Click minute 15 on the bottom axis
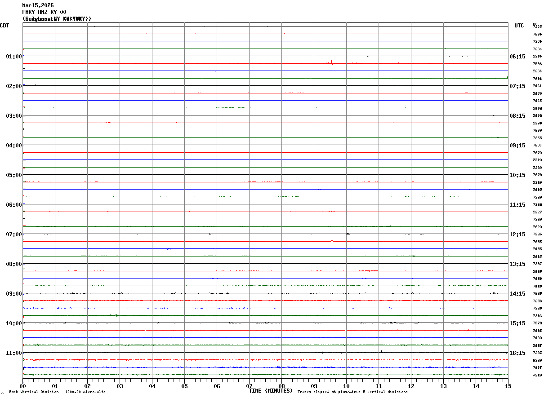This screenshot has width=544, height=398. 508,386
